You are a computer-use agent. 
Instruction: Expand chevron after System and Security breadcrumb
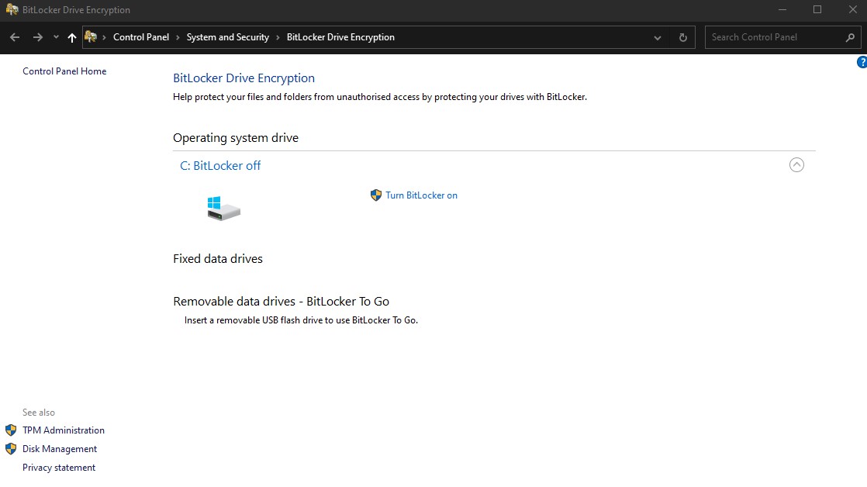278,37
